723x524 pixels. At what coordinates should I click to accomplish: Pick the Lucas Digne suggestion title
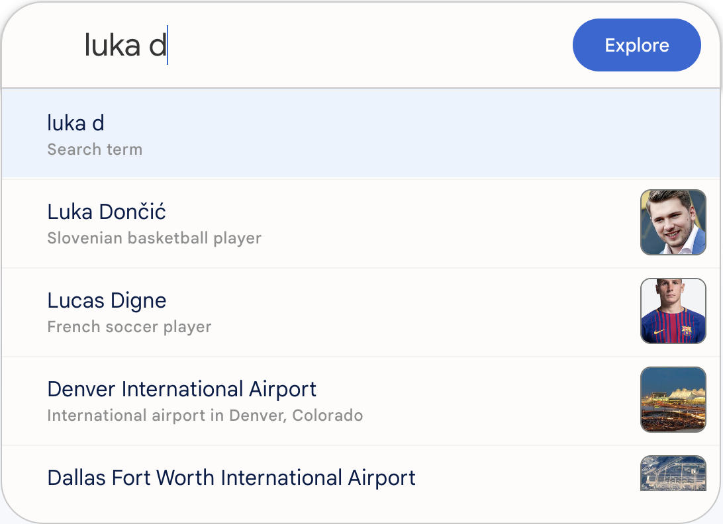pyautogui.click(x=107, y=300)
